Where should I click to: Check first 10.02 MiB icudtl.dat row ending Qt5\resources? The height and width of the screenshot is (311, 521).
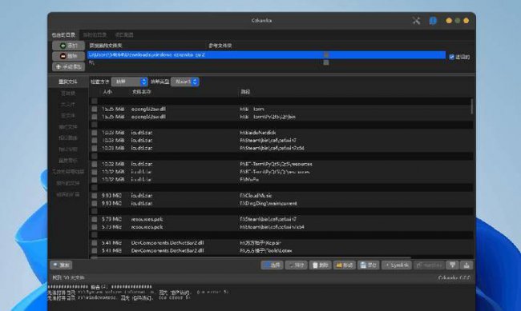[x=95, y=164]
